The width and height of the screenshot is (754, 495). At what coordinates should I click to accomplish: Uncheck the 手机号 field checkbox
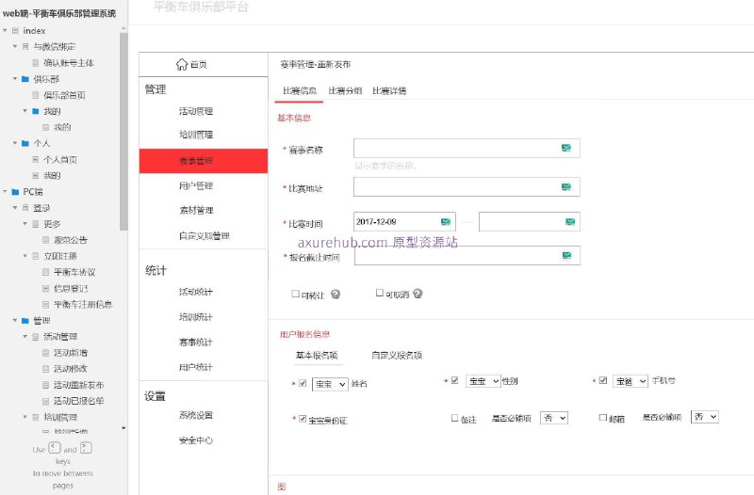click(x=603, y=380)
